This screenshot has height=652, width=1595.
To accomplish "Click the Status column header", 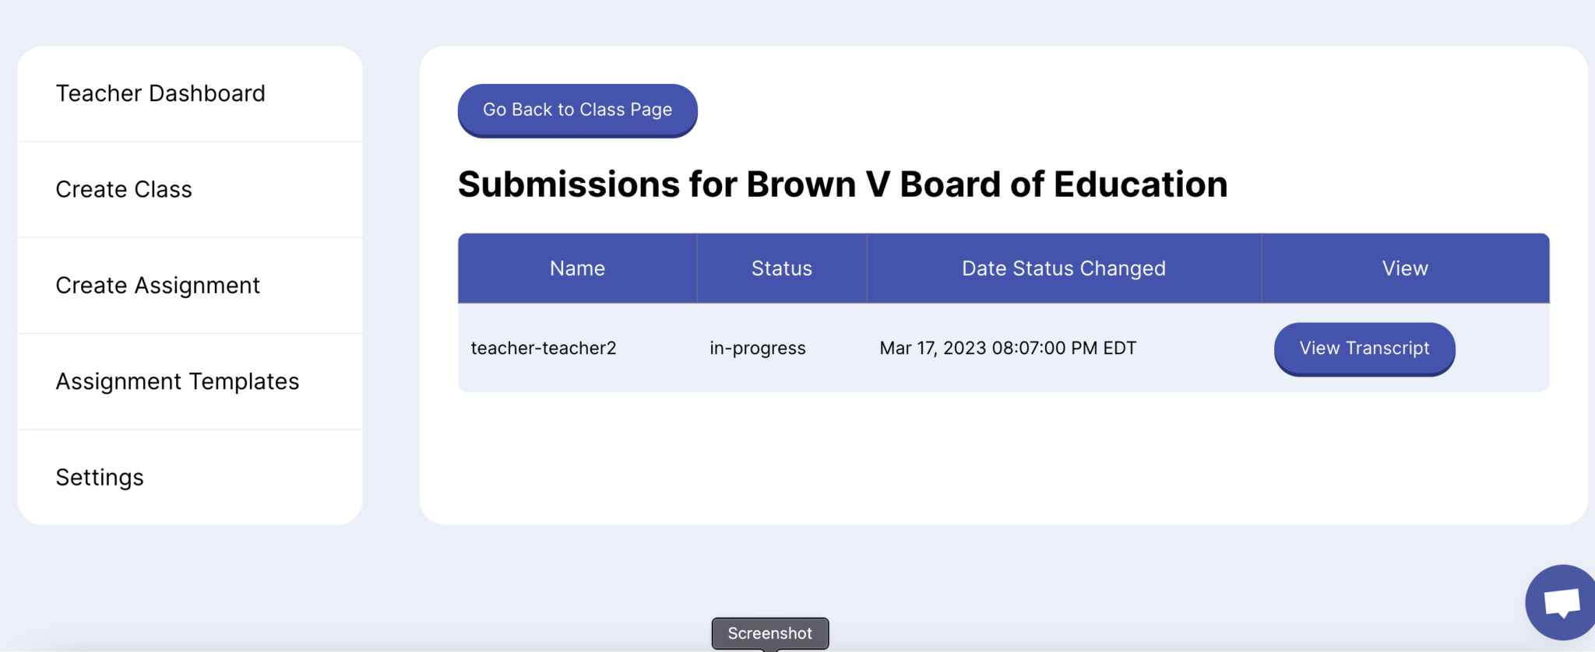I will click(x=781, y=268).
